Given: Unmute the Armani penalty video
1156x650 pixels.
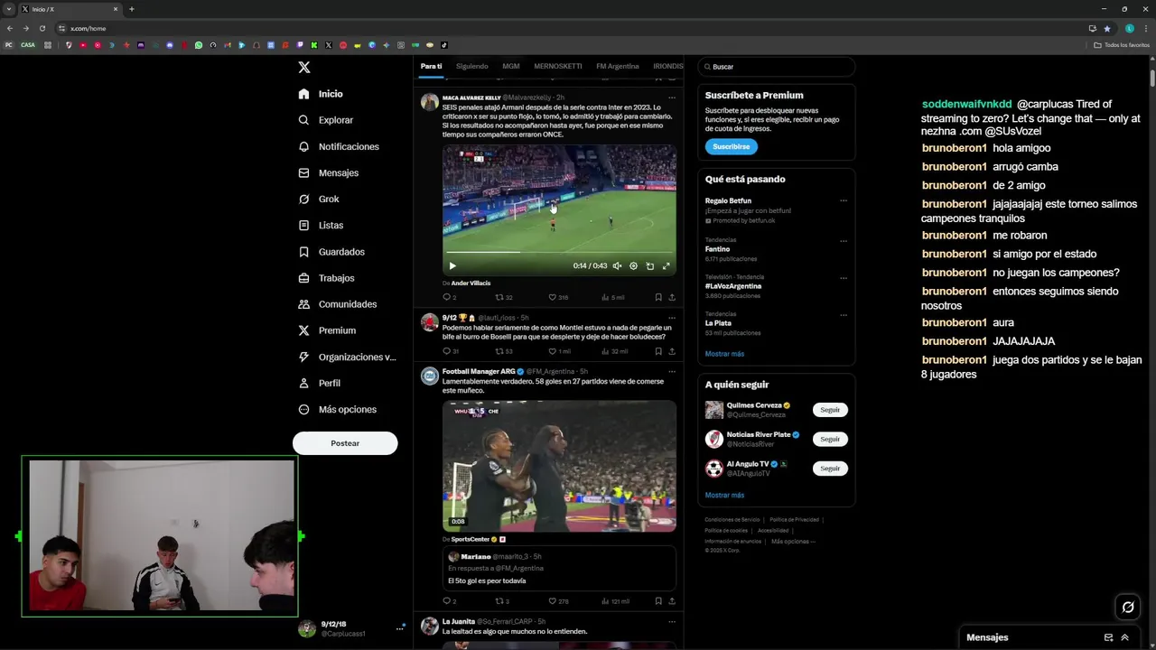Looking at the screenshot, I should click(617, 265).
